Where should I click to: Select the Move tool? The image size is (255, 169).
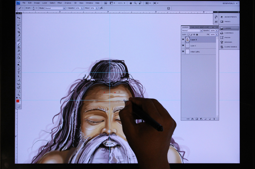click(x=19, y=18)
